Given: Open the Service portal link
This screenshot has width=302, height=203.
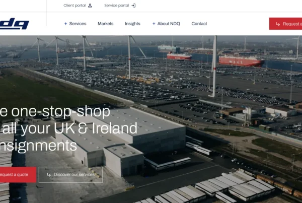Looking at the screenshot, I should coord(120,6).
